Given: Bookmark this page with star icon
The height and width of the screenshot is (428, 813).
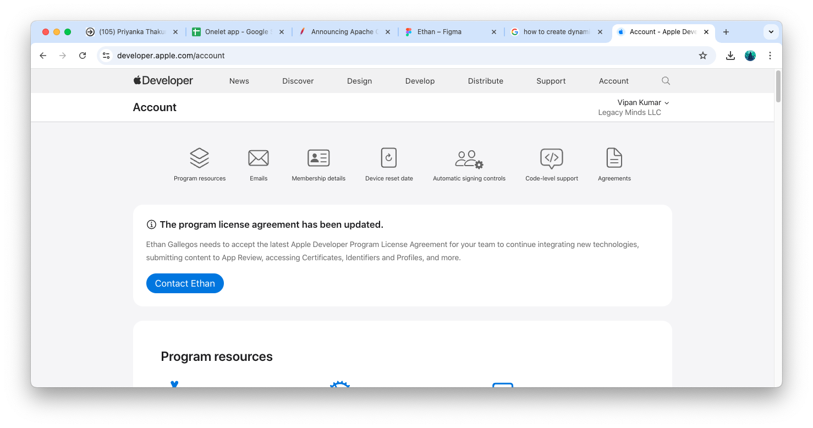Looking at the screenshot, I should [x=702, y=56].
